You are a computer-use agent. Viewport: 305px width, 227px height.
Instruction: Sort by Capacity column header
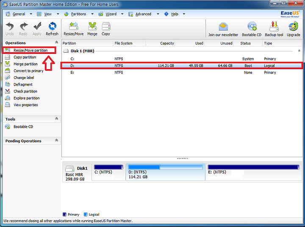point(160,43)
